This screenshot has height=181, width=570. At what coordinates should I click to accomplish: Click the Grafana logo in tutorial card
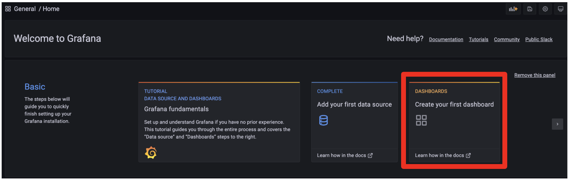click(x=151, y=153)
